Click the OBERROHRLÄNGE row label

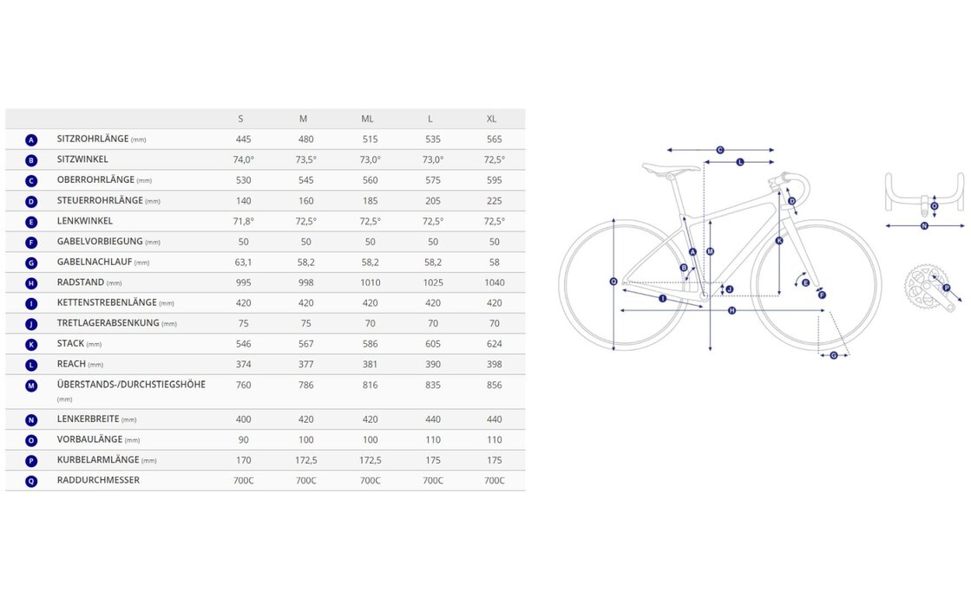point(95,180)
